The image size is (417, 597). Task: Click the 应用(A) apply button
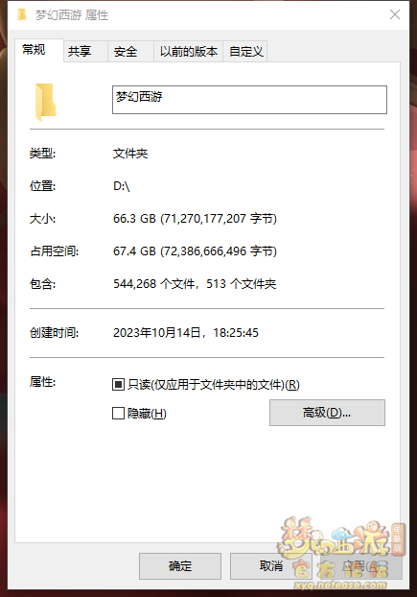click(x=361, y=565)
